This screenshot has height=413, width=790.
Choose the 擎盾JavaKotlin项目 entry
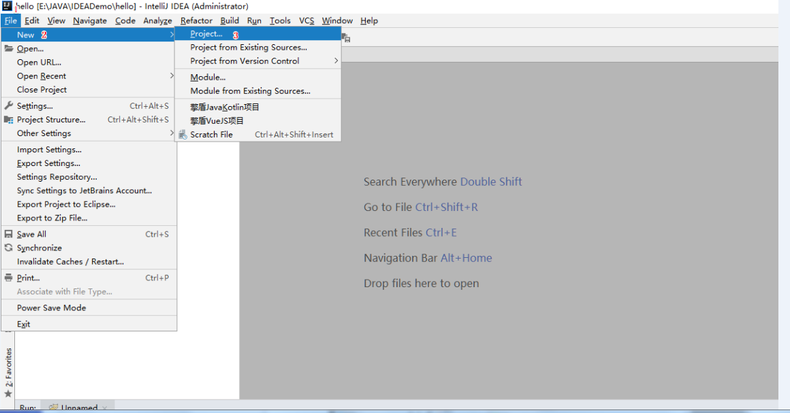[x=258, y=108]
